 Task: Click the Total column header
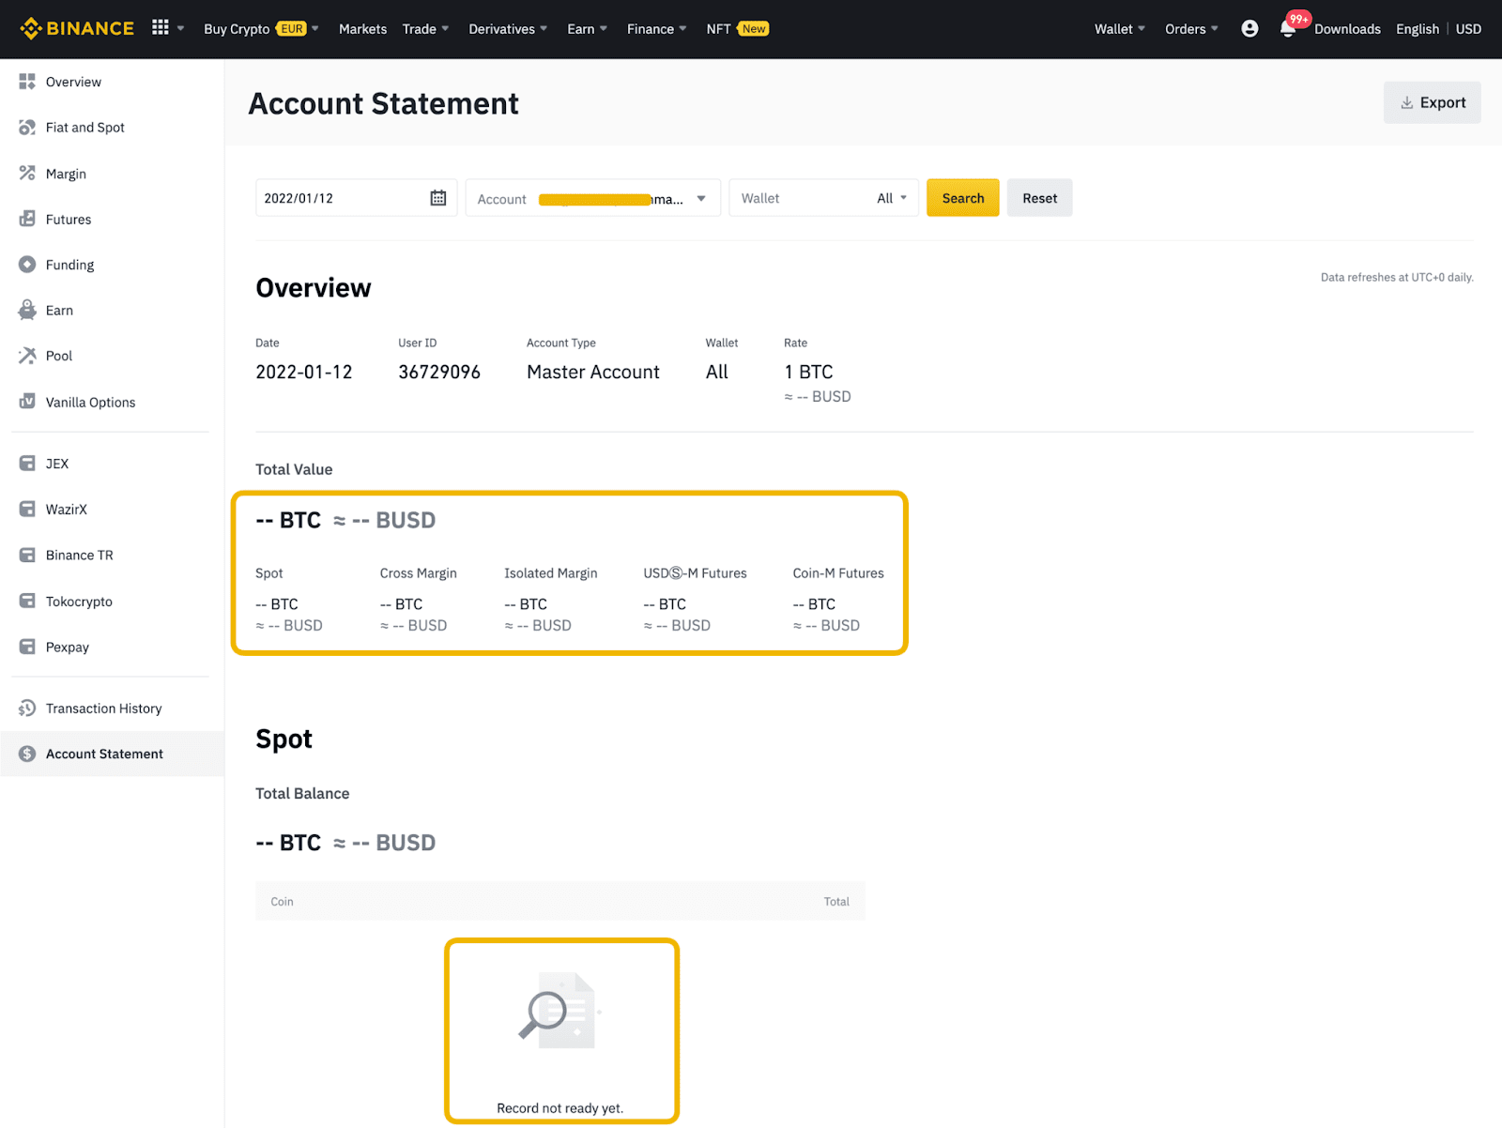836,902
